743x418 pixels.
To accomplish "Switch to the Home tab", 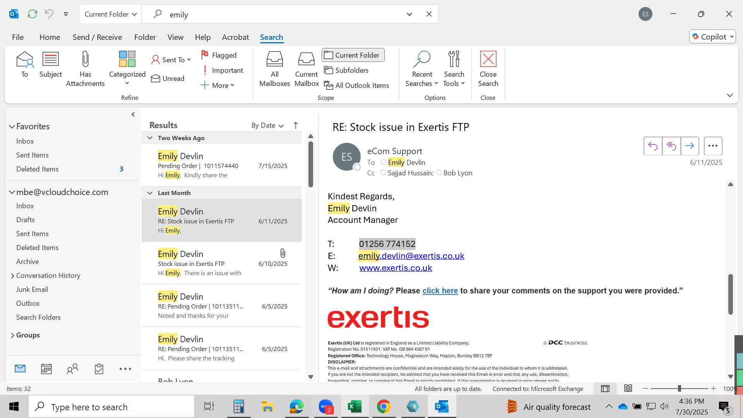I will click(50, 37).
